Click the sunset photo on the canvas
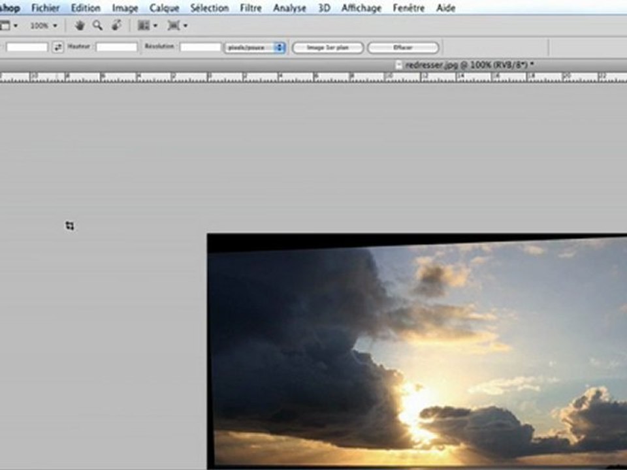The image size is (627, 470). click(417, 352)
